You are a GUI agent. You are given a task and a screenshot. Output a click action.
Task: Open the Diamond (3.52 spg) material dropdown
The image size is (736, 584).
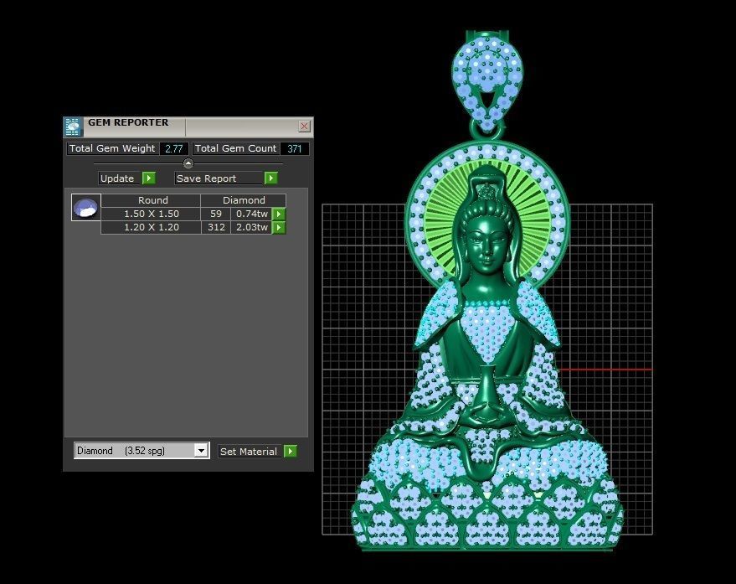201,451
